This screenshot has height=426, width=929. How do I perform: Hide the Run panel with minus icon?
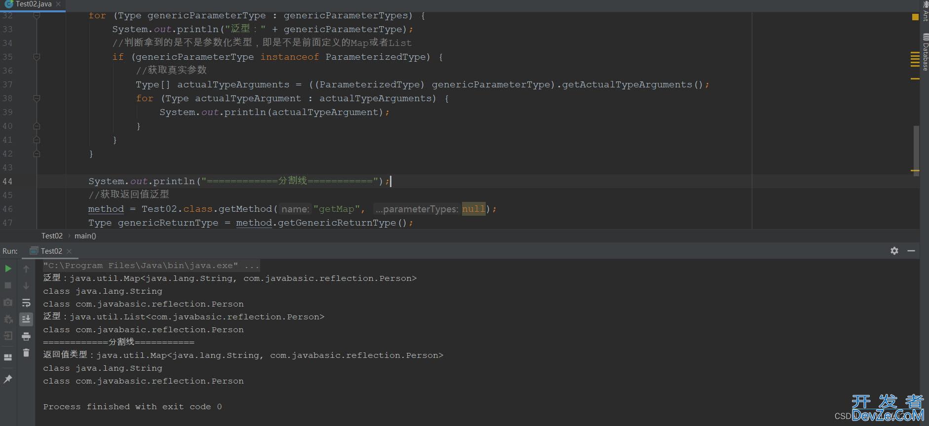(911, 251)
